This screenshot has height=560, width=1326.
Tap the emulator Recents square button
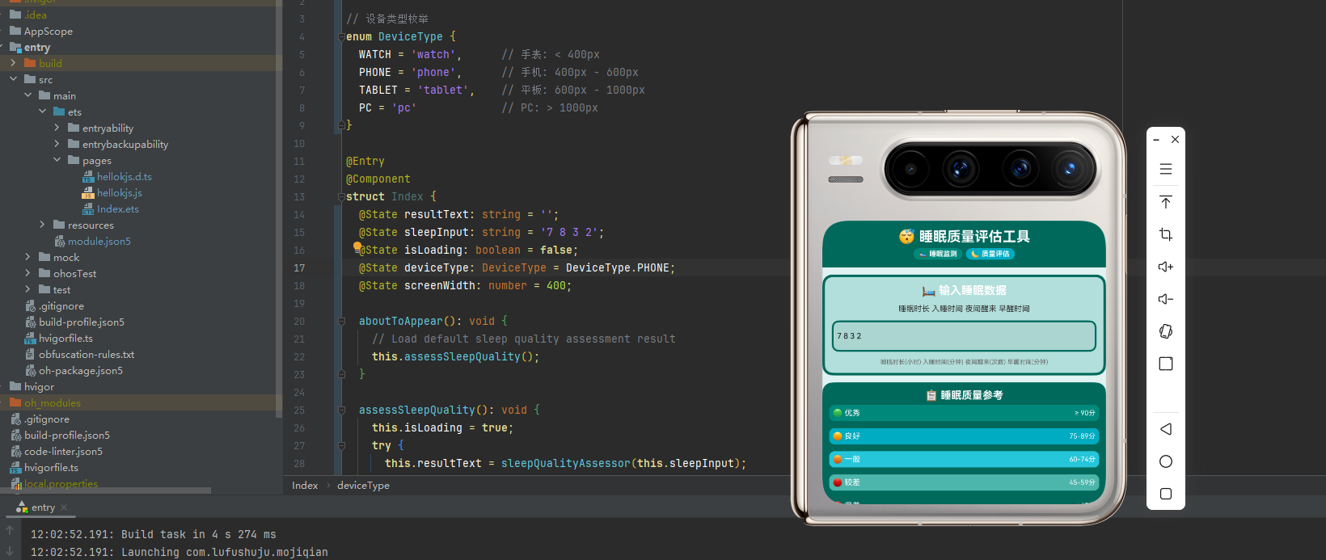coord(1165,494)
